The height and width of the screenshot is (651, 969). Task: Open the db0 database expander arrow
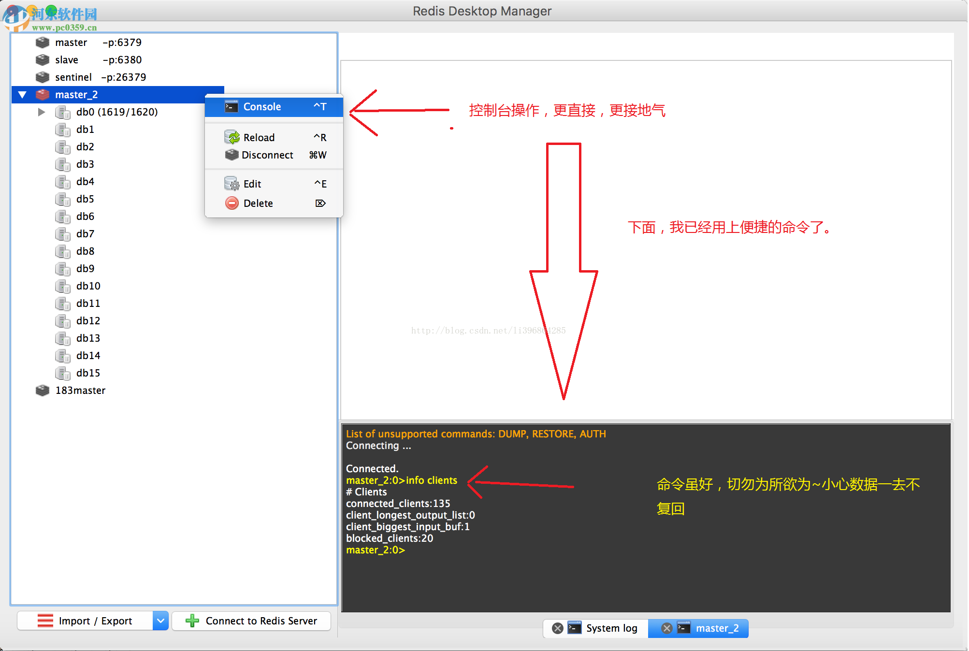[x=42, y=112]
